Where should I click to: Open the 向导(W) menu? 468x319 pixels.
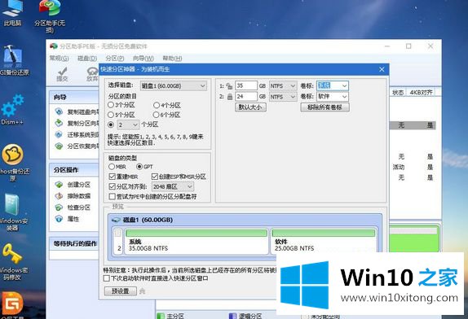pyautogui.click(x=143, y=59)
